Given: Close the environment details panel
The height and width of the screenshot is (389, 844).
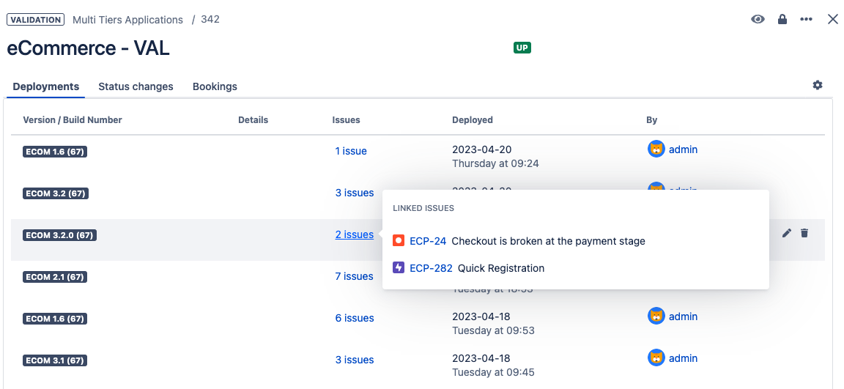Looking at the screenshot, I should click(833, 20).
